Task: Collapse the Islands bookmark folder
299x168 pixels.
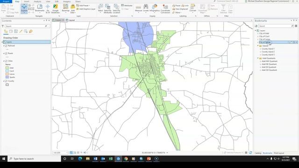Action: pos(258,46)
